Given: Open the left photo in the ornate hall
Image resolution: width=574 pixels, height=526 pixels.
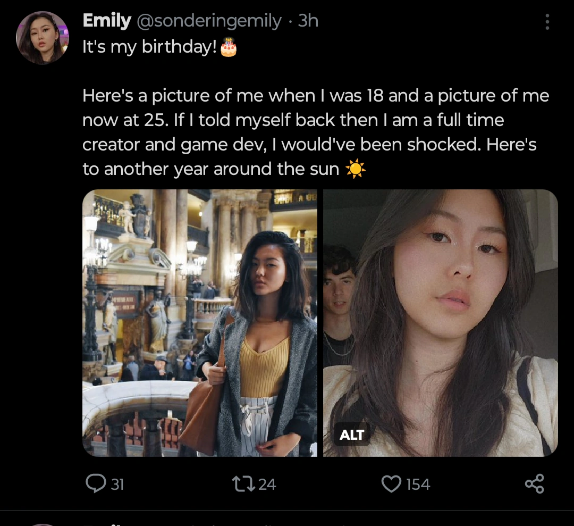Looking at the screenshot, I should 200,323.
